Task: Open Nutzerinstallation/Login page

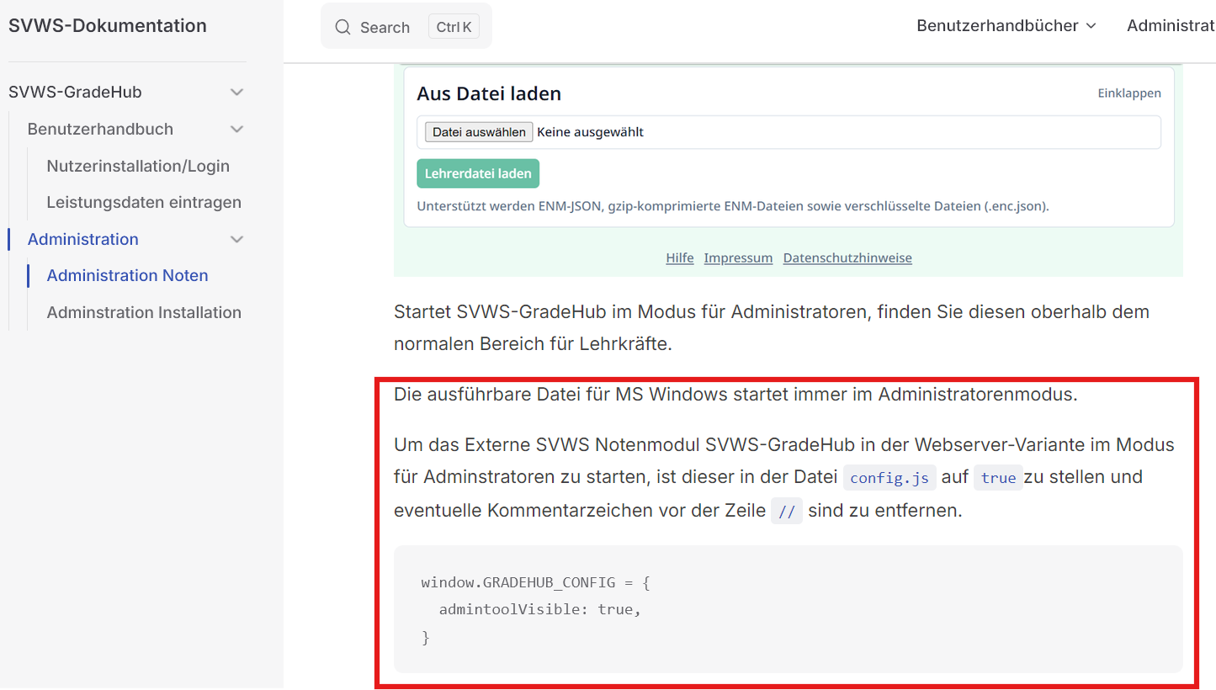Action: tap(138, 166)
